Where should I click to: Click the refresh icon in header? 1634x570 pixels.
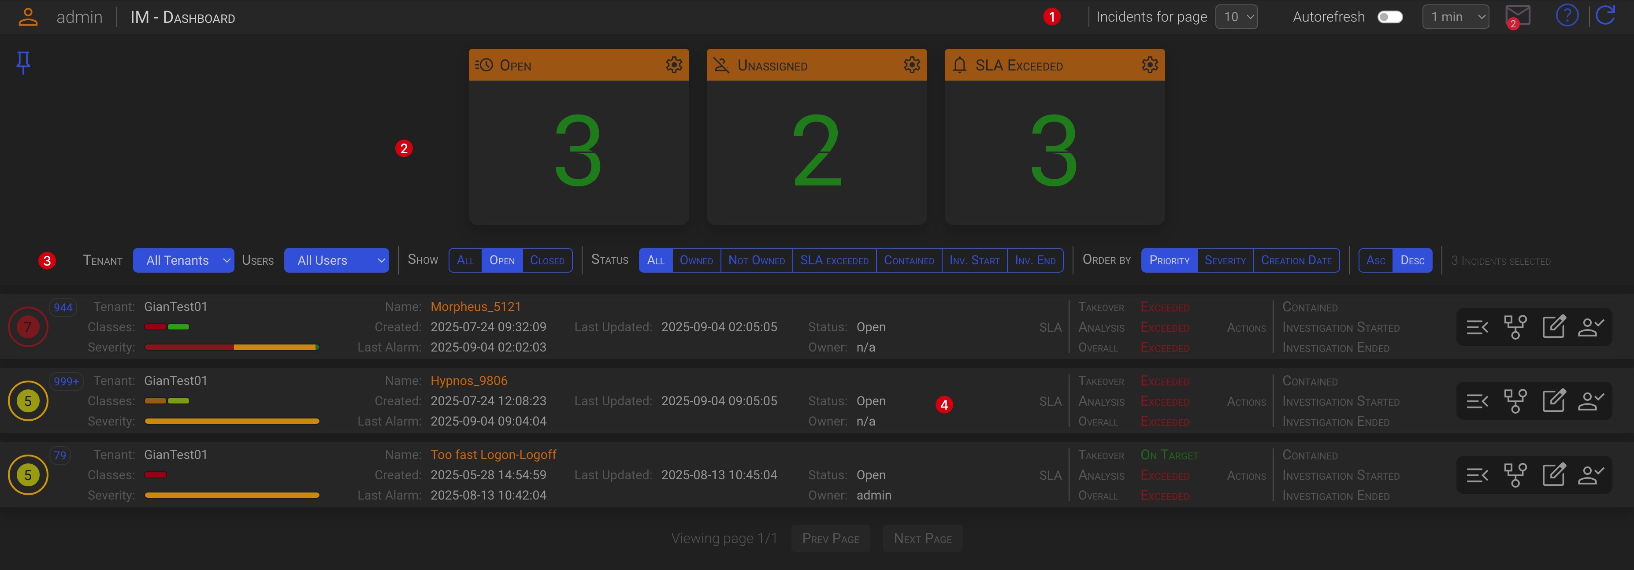(x=1605, y=15)
